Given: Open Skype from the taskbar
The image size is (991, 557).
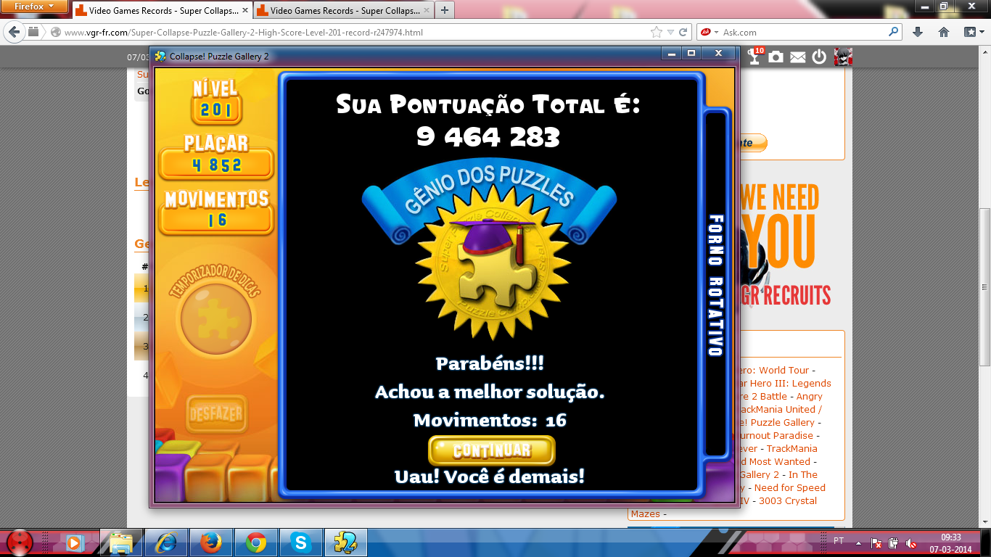Looking at the screenshot, I should [x=300, y=542].
